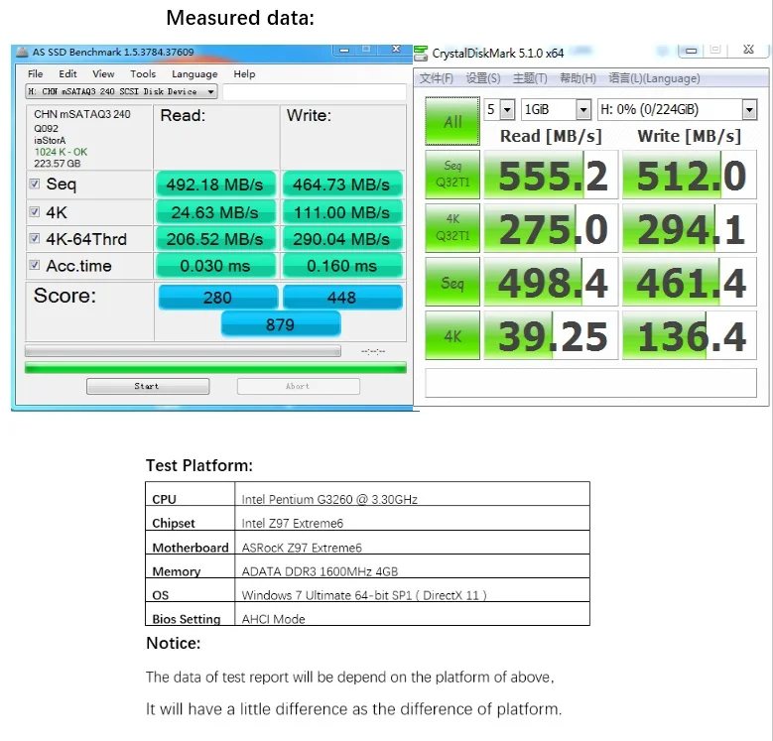Click the write score 448

point(342,297)
